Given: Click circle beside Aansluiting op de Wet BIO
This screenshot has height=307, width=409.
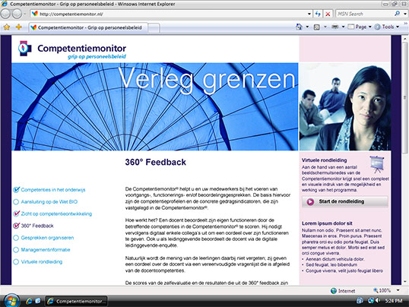Looking at the screenshot, I should pos(16,202).
